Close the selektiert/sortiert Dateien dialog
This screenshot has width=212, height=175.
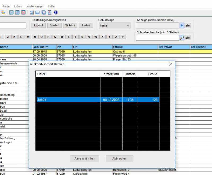(171, 64)
